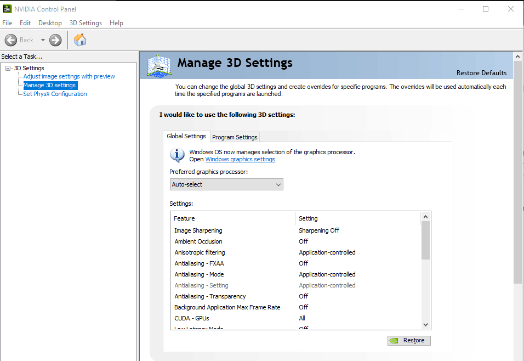
Task: Open the Desktop menu
Action: click(50, 22)
